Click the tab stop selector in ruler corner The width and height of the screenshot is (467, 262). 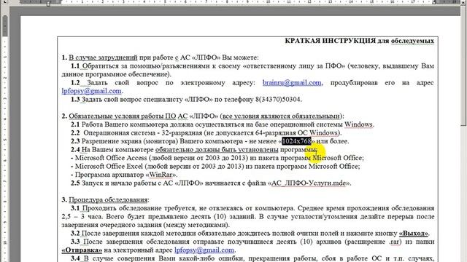(x=4, y=1)
